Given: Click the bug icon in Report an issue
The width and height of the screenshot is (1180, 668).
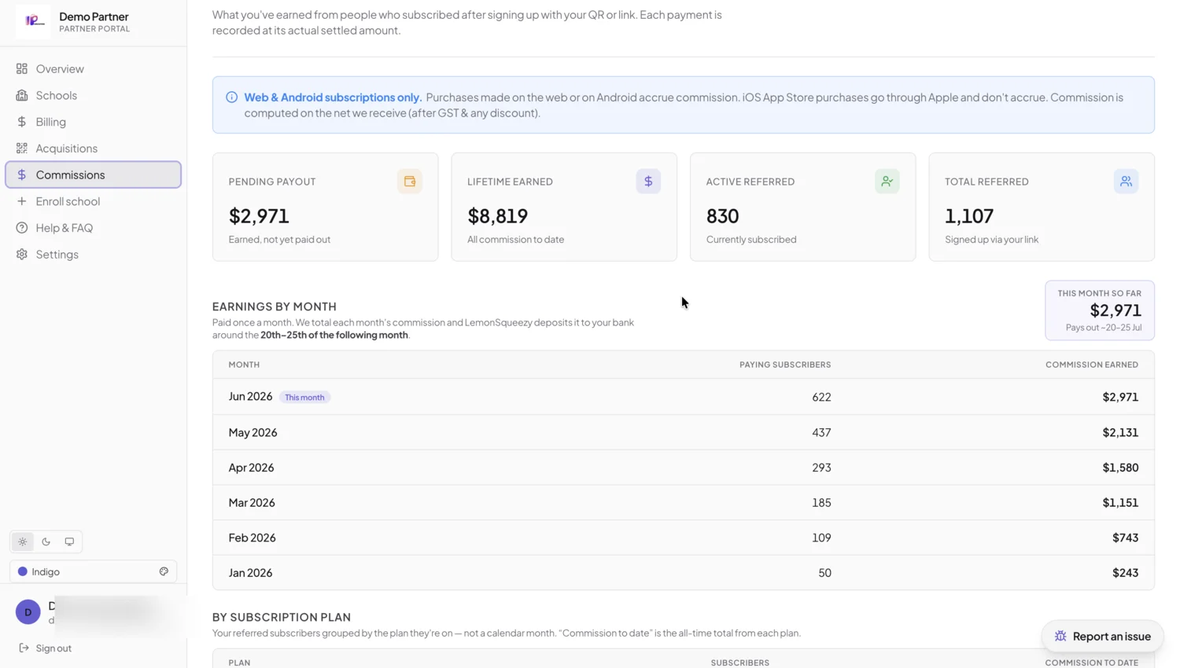Looking at the screenshot, I should [1060, 637].
